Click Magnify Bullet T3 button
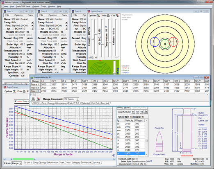Image resolution: width=214 pixels, height=169 pixels. [142, 112]
